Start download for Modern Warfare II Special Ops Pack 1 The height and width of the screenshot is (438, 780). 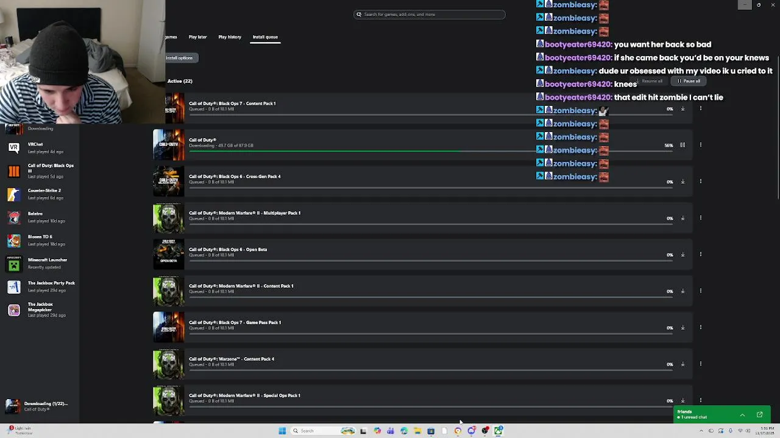click(682, 400)
